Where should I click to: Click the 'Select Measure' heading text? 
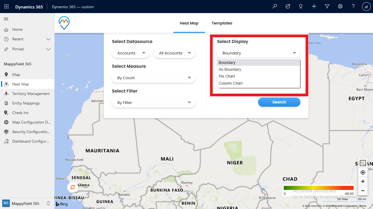(x=129, y=66)
